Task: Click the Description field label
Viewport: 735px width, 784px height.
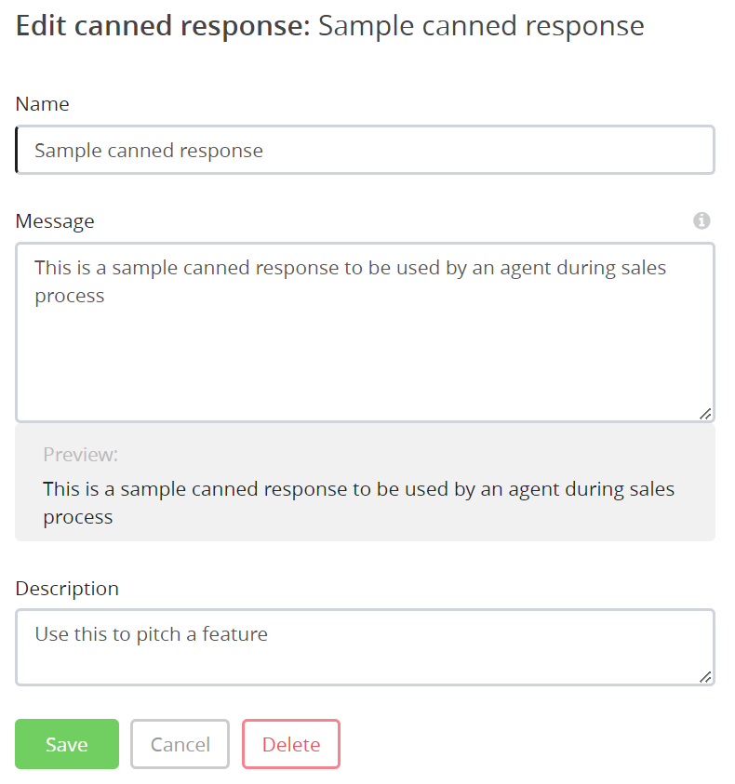Action: pyautogui.click(x=67, y=589)
